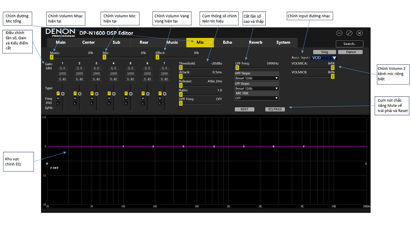The image size is (411, 235).
Task: Click band 2 frequency field 1000
Action: coord(79,73)
